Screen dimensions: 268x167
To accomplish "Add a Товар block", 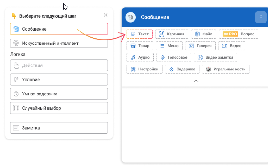I will [x=140, y=46].
